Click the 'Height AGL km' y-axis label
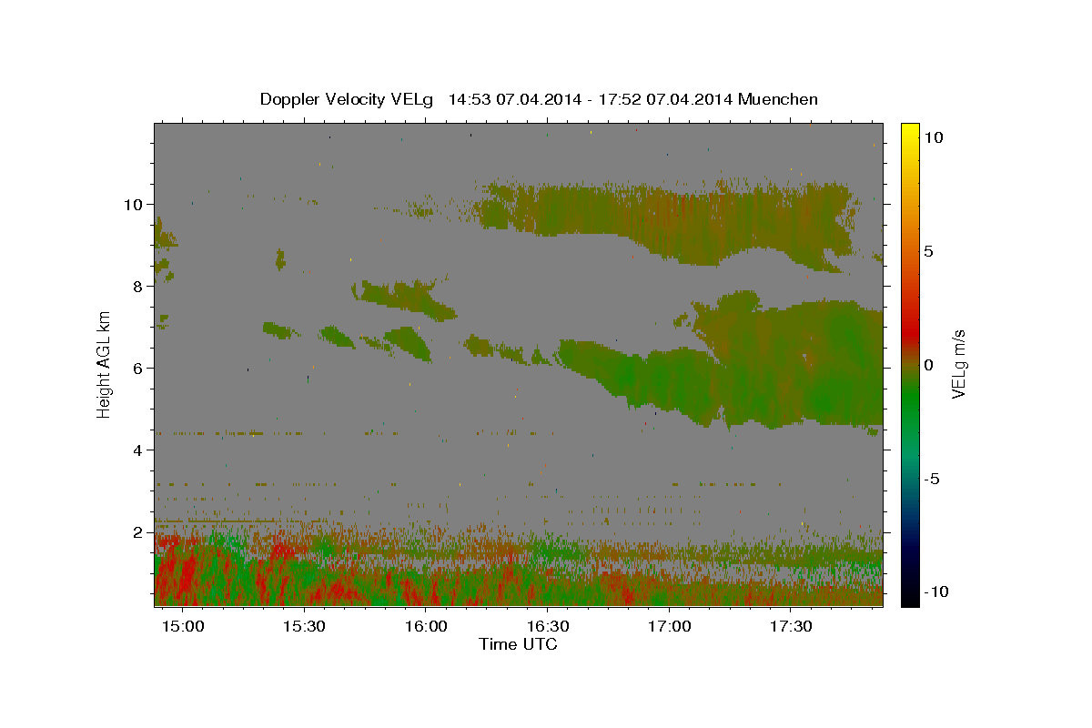Screen dimensions: 1092x728 105,364
